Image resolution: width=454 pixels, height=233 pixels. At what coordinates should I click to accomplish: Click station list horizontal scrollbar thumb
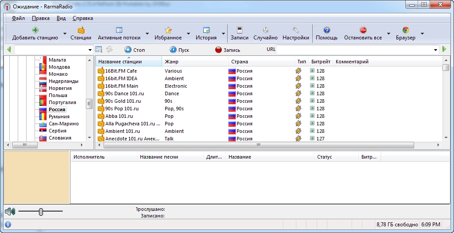[x=259, y=145]
